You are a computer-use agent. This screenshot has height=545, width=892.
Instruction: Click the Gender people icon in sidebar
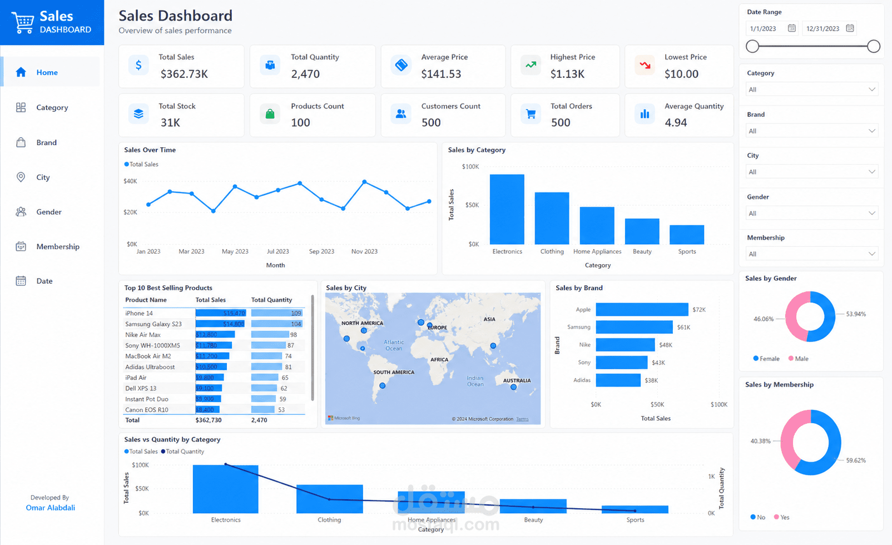[x=21, y=212]
